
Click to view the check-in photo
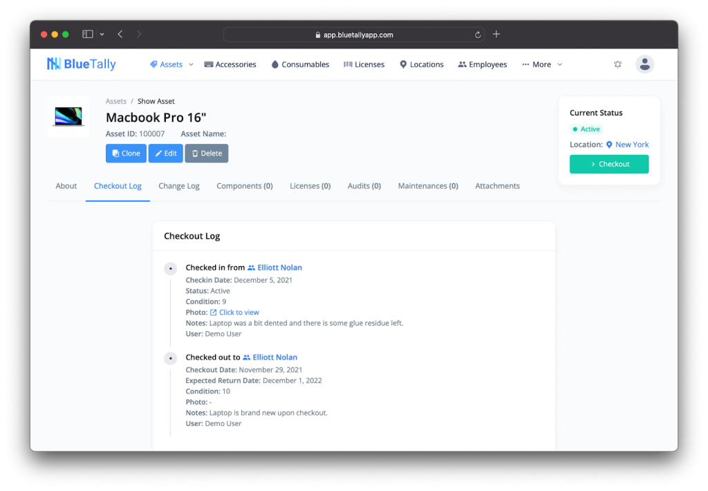(x=239, y=313)
